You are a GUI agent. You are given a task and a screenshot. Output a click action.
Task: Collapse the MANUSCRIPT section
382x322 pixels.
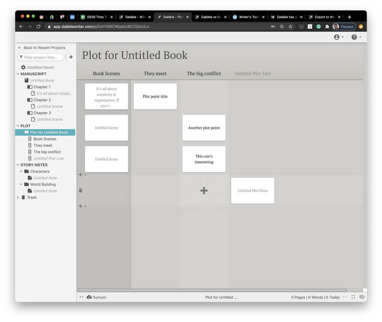tap(18, 74)
